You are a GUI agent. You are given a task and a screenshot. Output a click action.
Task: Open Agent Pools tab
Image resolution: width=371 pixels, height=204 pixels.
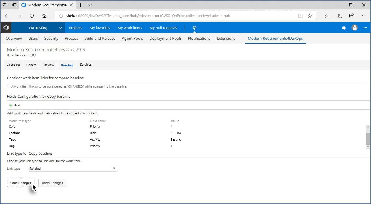pyautogui.click(x=132, y=38)
